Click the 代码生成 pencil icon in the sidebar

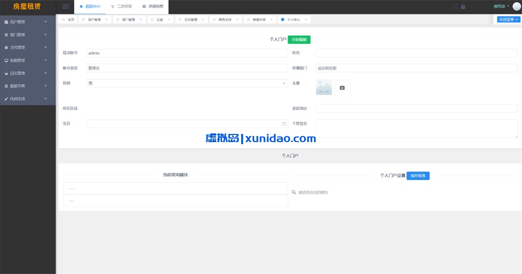(6, 99)
